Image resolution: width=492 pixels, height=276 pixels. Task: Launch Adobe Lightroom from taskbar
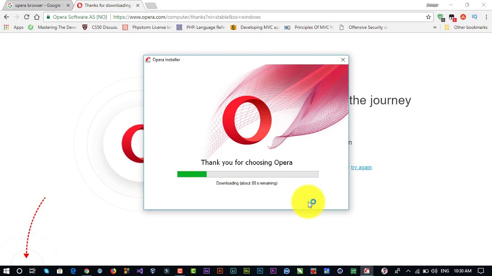(233, 271)
